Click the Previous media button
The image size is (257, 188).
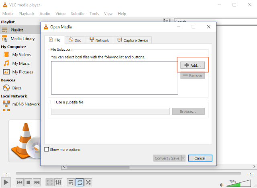[20, 182]
